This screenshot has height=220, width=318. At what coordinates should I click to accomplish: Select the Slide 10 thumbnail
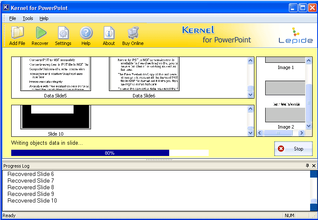[x=56, y=117]
